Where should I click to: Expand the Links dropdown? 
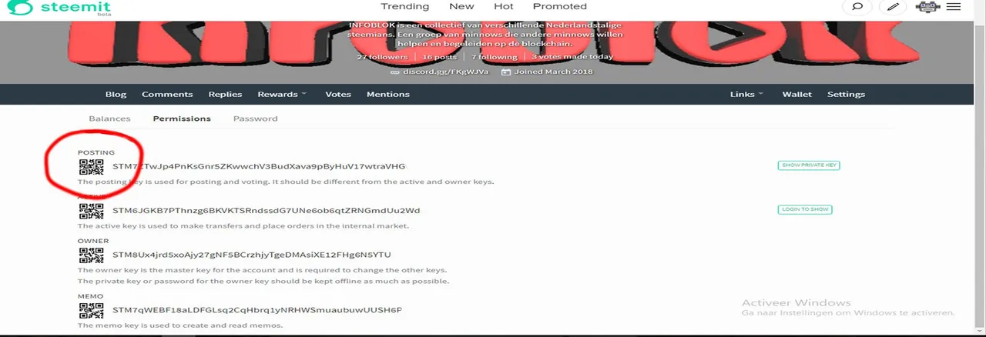pyautogui.click(x=746, y=94)
